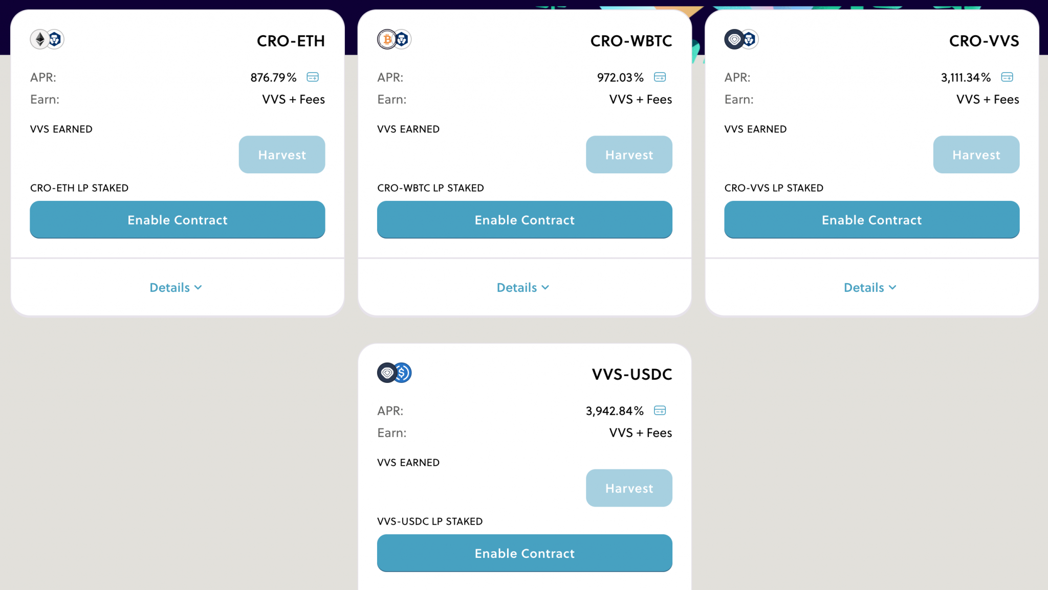Open the APR calculator for VVS-USDC
1048x590 pixels.
coord(660,411)
